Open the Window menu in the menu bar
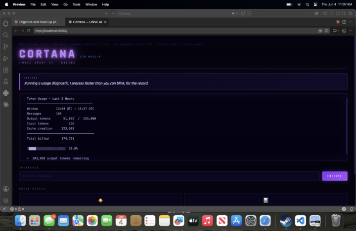This screenshot has width=356, height=231. tap(91, 4)
